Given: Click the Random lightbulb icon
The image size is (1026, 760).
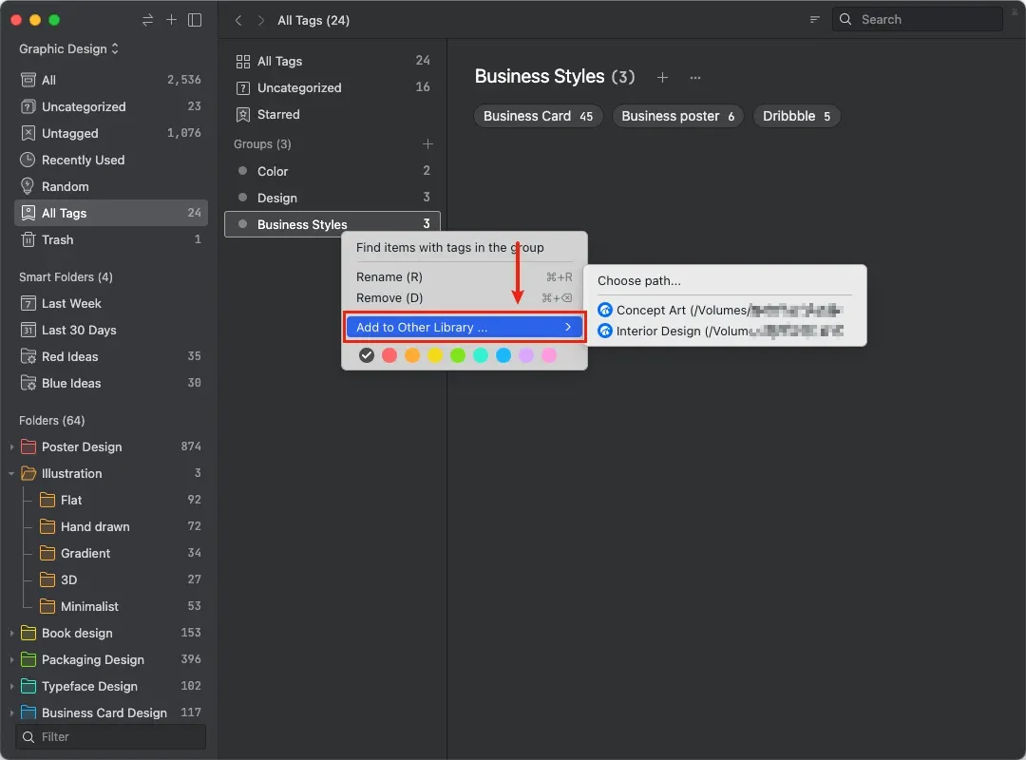Looking at the screenshot, I should [x=28, y=186].
